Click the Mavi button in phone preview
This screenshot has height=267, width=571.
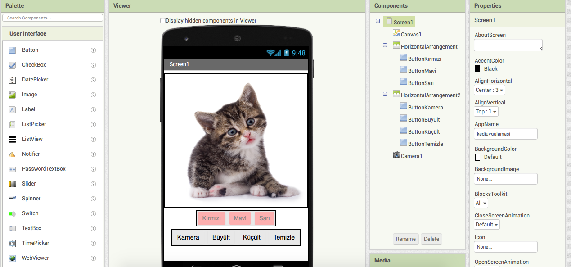(x=240, y=218)
